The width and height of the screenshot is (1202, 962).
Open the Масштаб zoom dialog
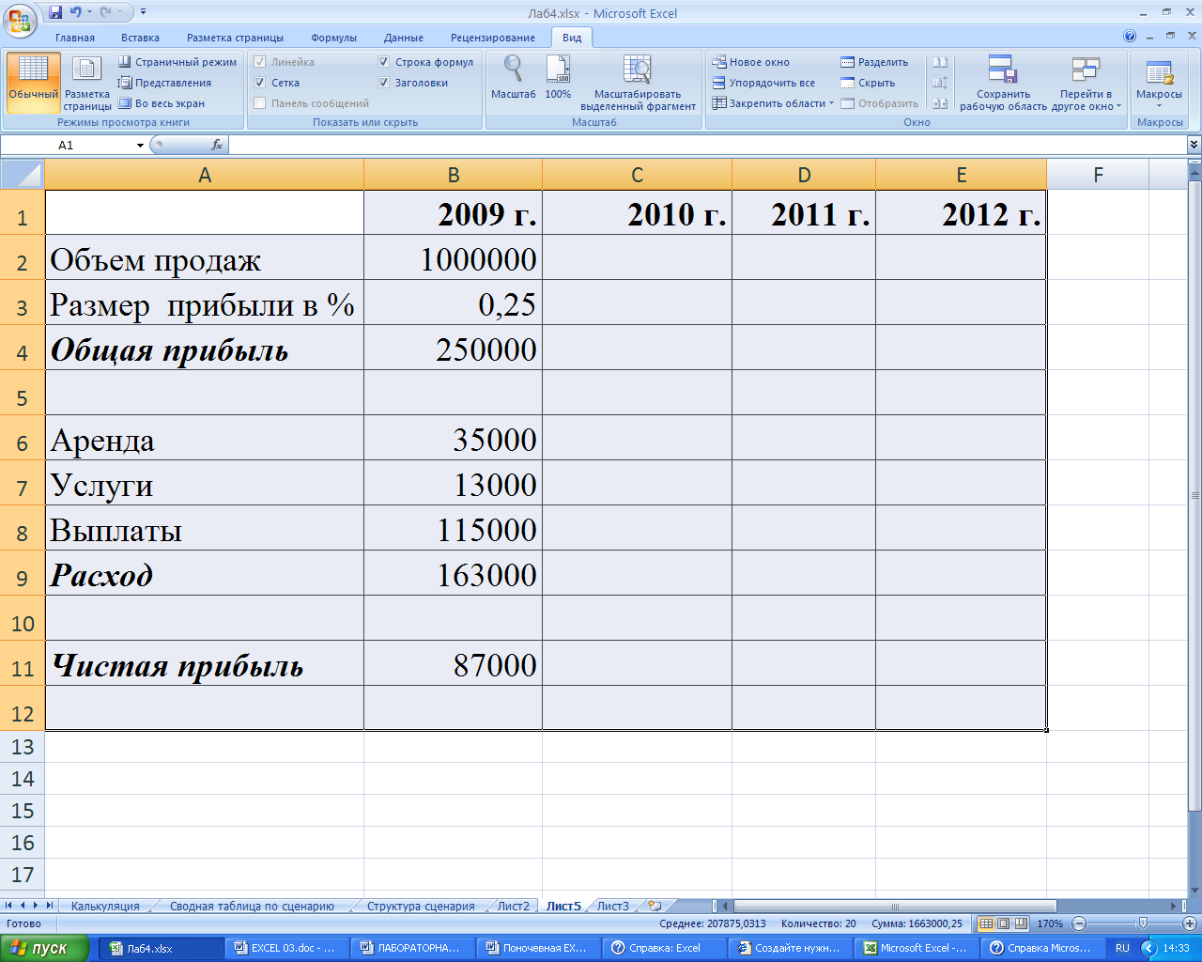coord(513,77)
